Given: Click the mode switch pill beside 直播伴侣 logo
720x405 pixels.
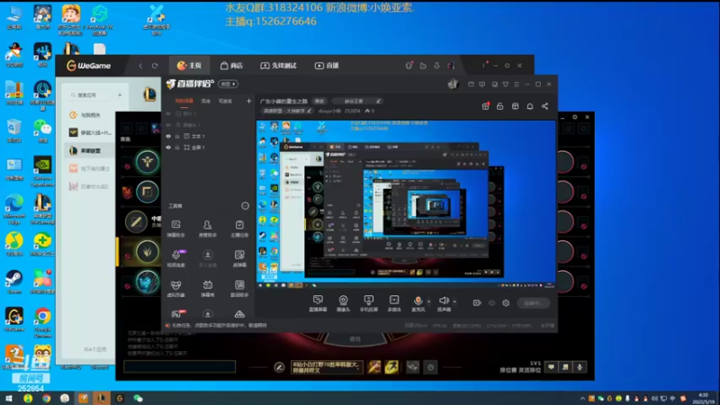Looking at the screenshot, I should point(229,84).
